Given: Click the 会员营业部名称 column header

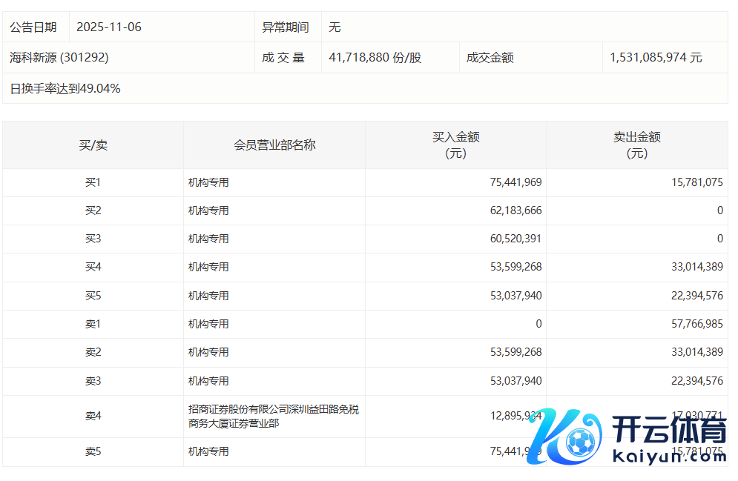Looking at the screenshot, I should tap(274, 145).
